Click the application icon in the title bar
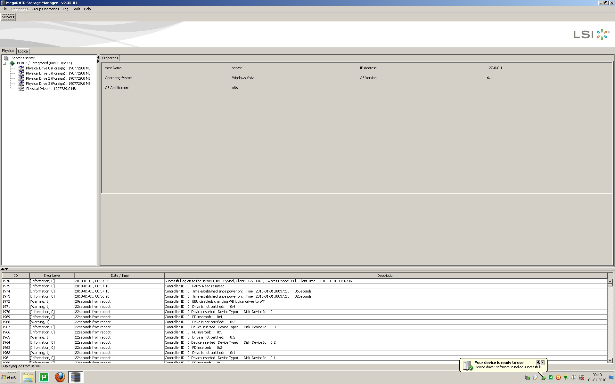This screenshot has height=384, width=615. [3, 3]
